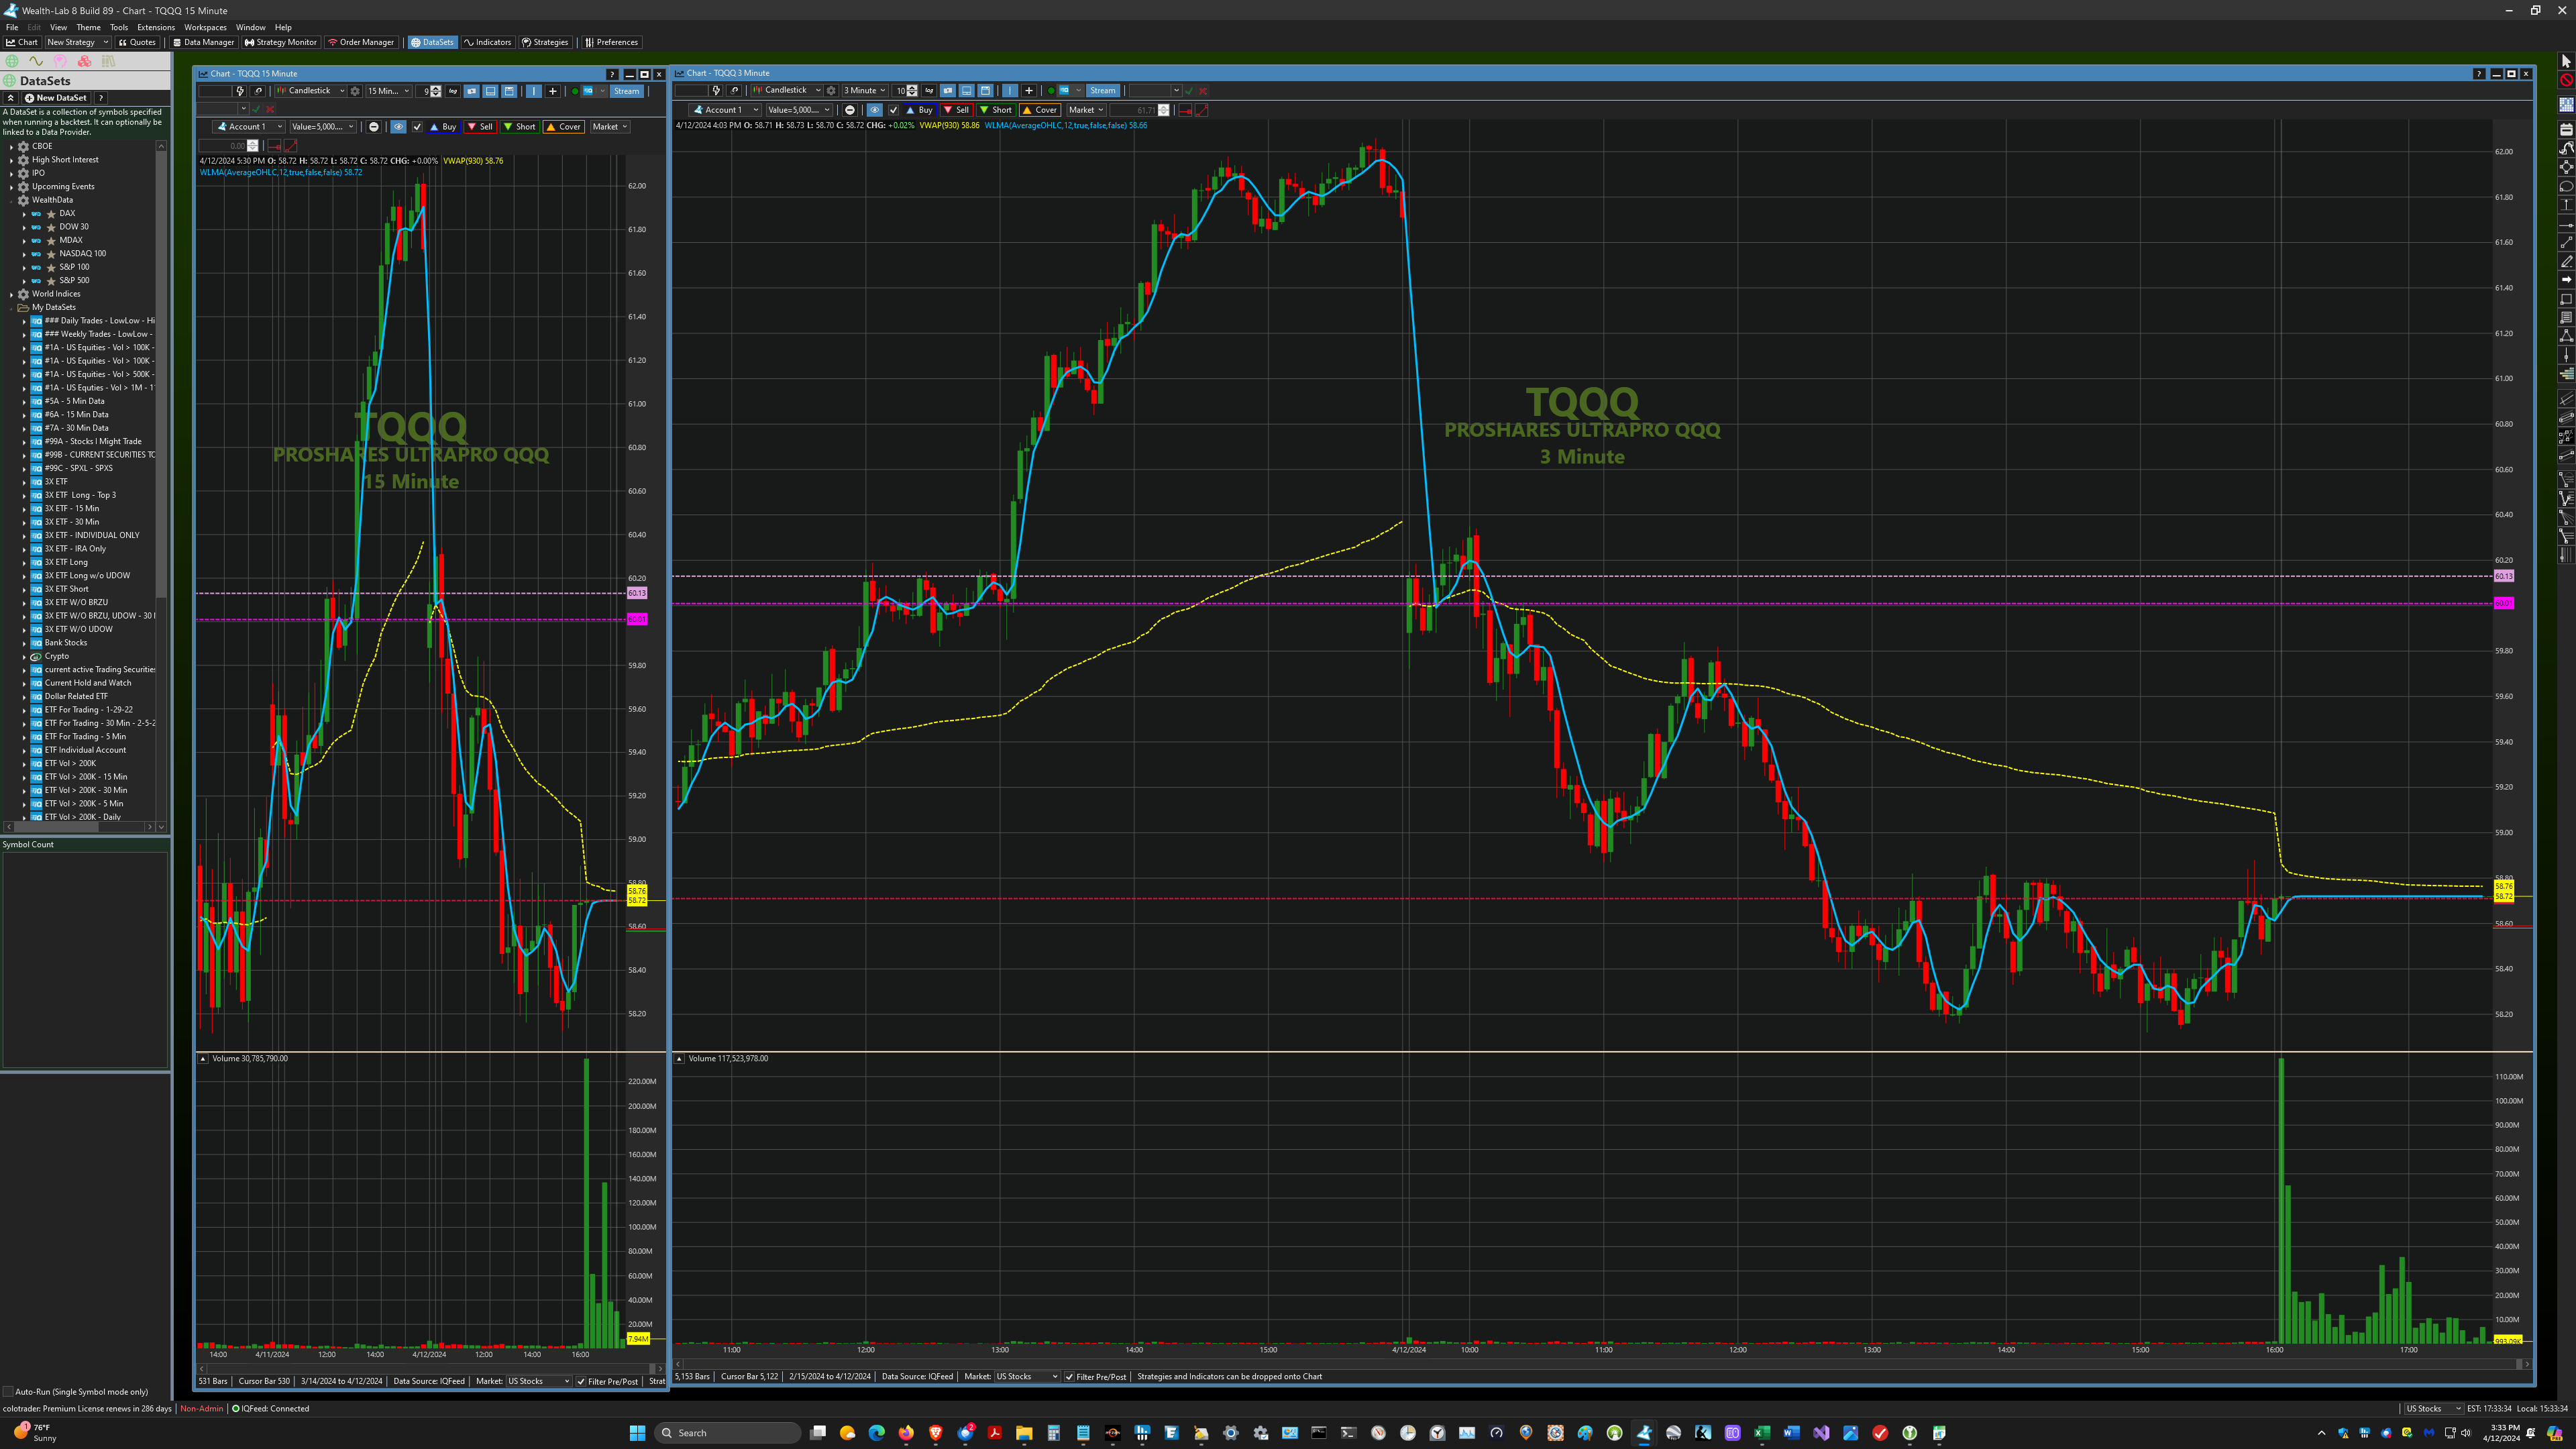Open the Workspaces menu
Viewport: 2576px width, 1449px height.
point(205,27)
